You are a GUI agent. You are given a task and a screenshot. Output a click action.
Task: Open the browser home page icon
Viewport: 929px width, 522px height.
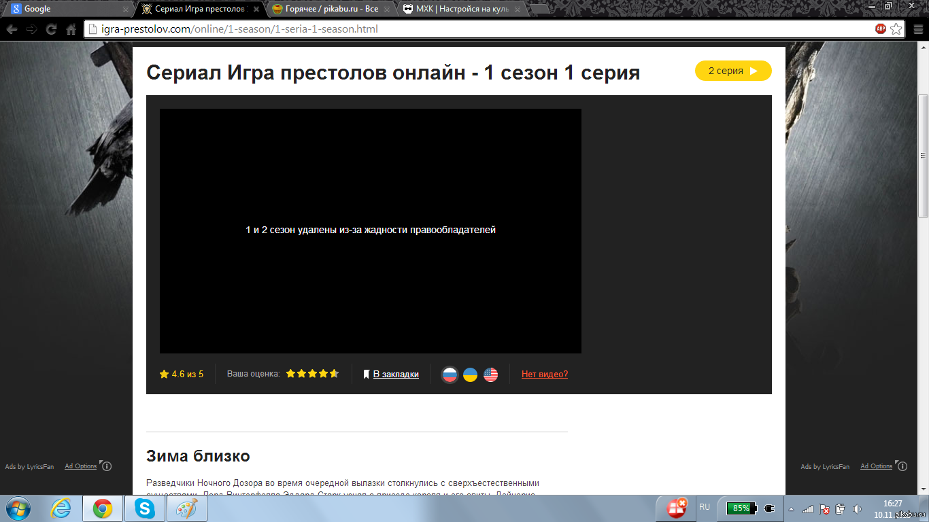pos(71,29)
